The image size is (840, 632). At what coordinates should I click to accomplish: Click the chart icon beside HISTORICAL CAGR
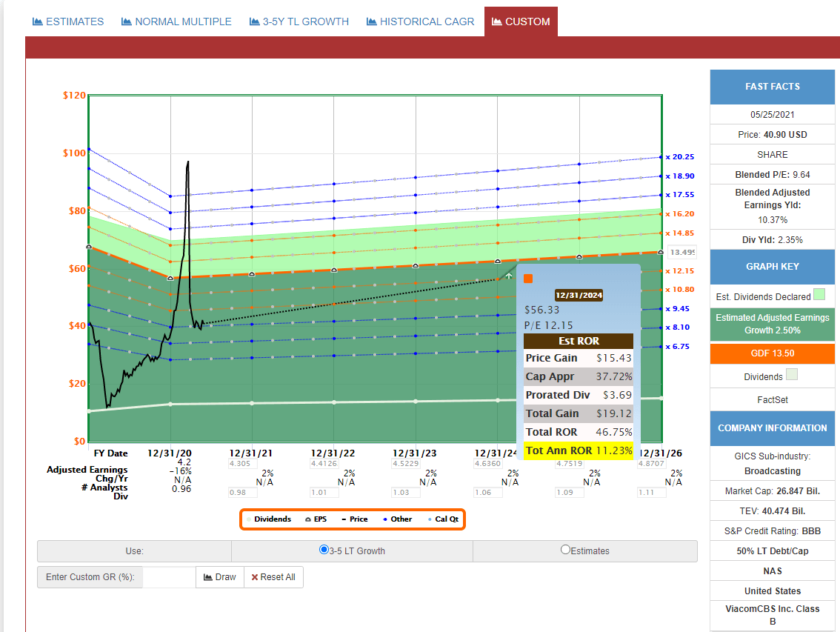coord(370,21)
